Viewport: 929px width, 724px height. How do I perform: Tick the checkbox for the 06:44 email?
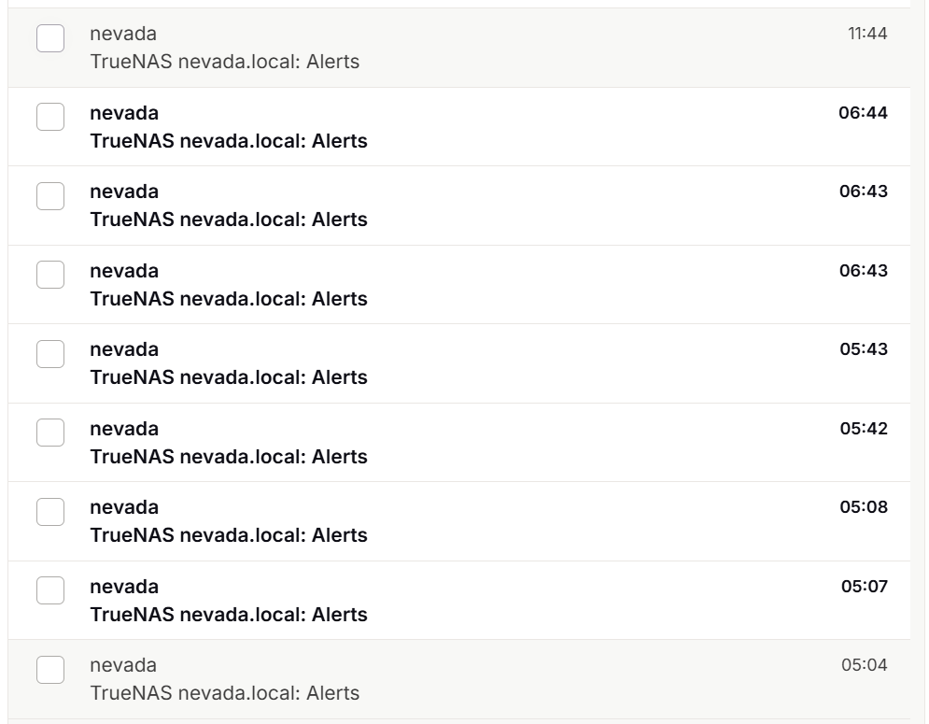(x=50, y=118)
